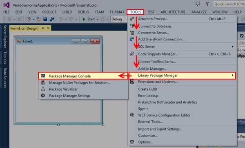This screenshot has height=148, width=245.
Task: Close the Form1.cs [Design] tab
Action: 48,28
